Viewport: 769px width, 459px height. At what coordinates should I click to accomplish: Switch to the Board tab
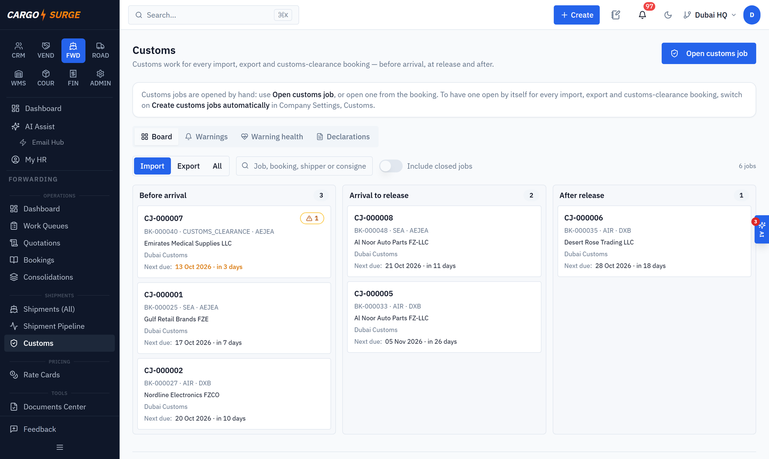point(157,137)
